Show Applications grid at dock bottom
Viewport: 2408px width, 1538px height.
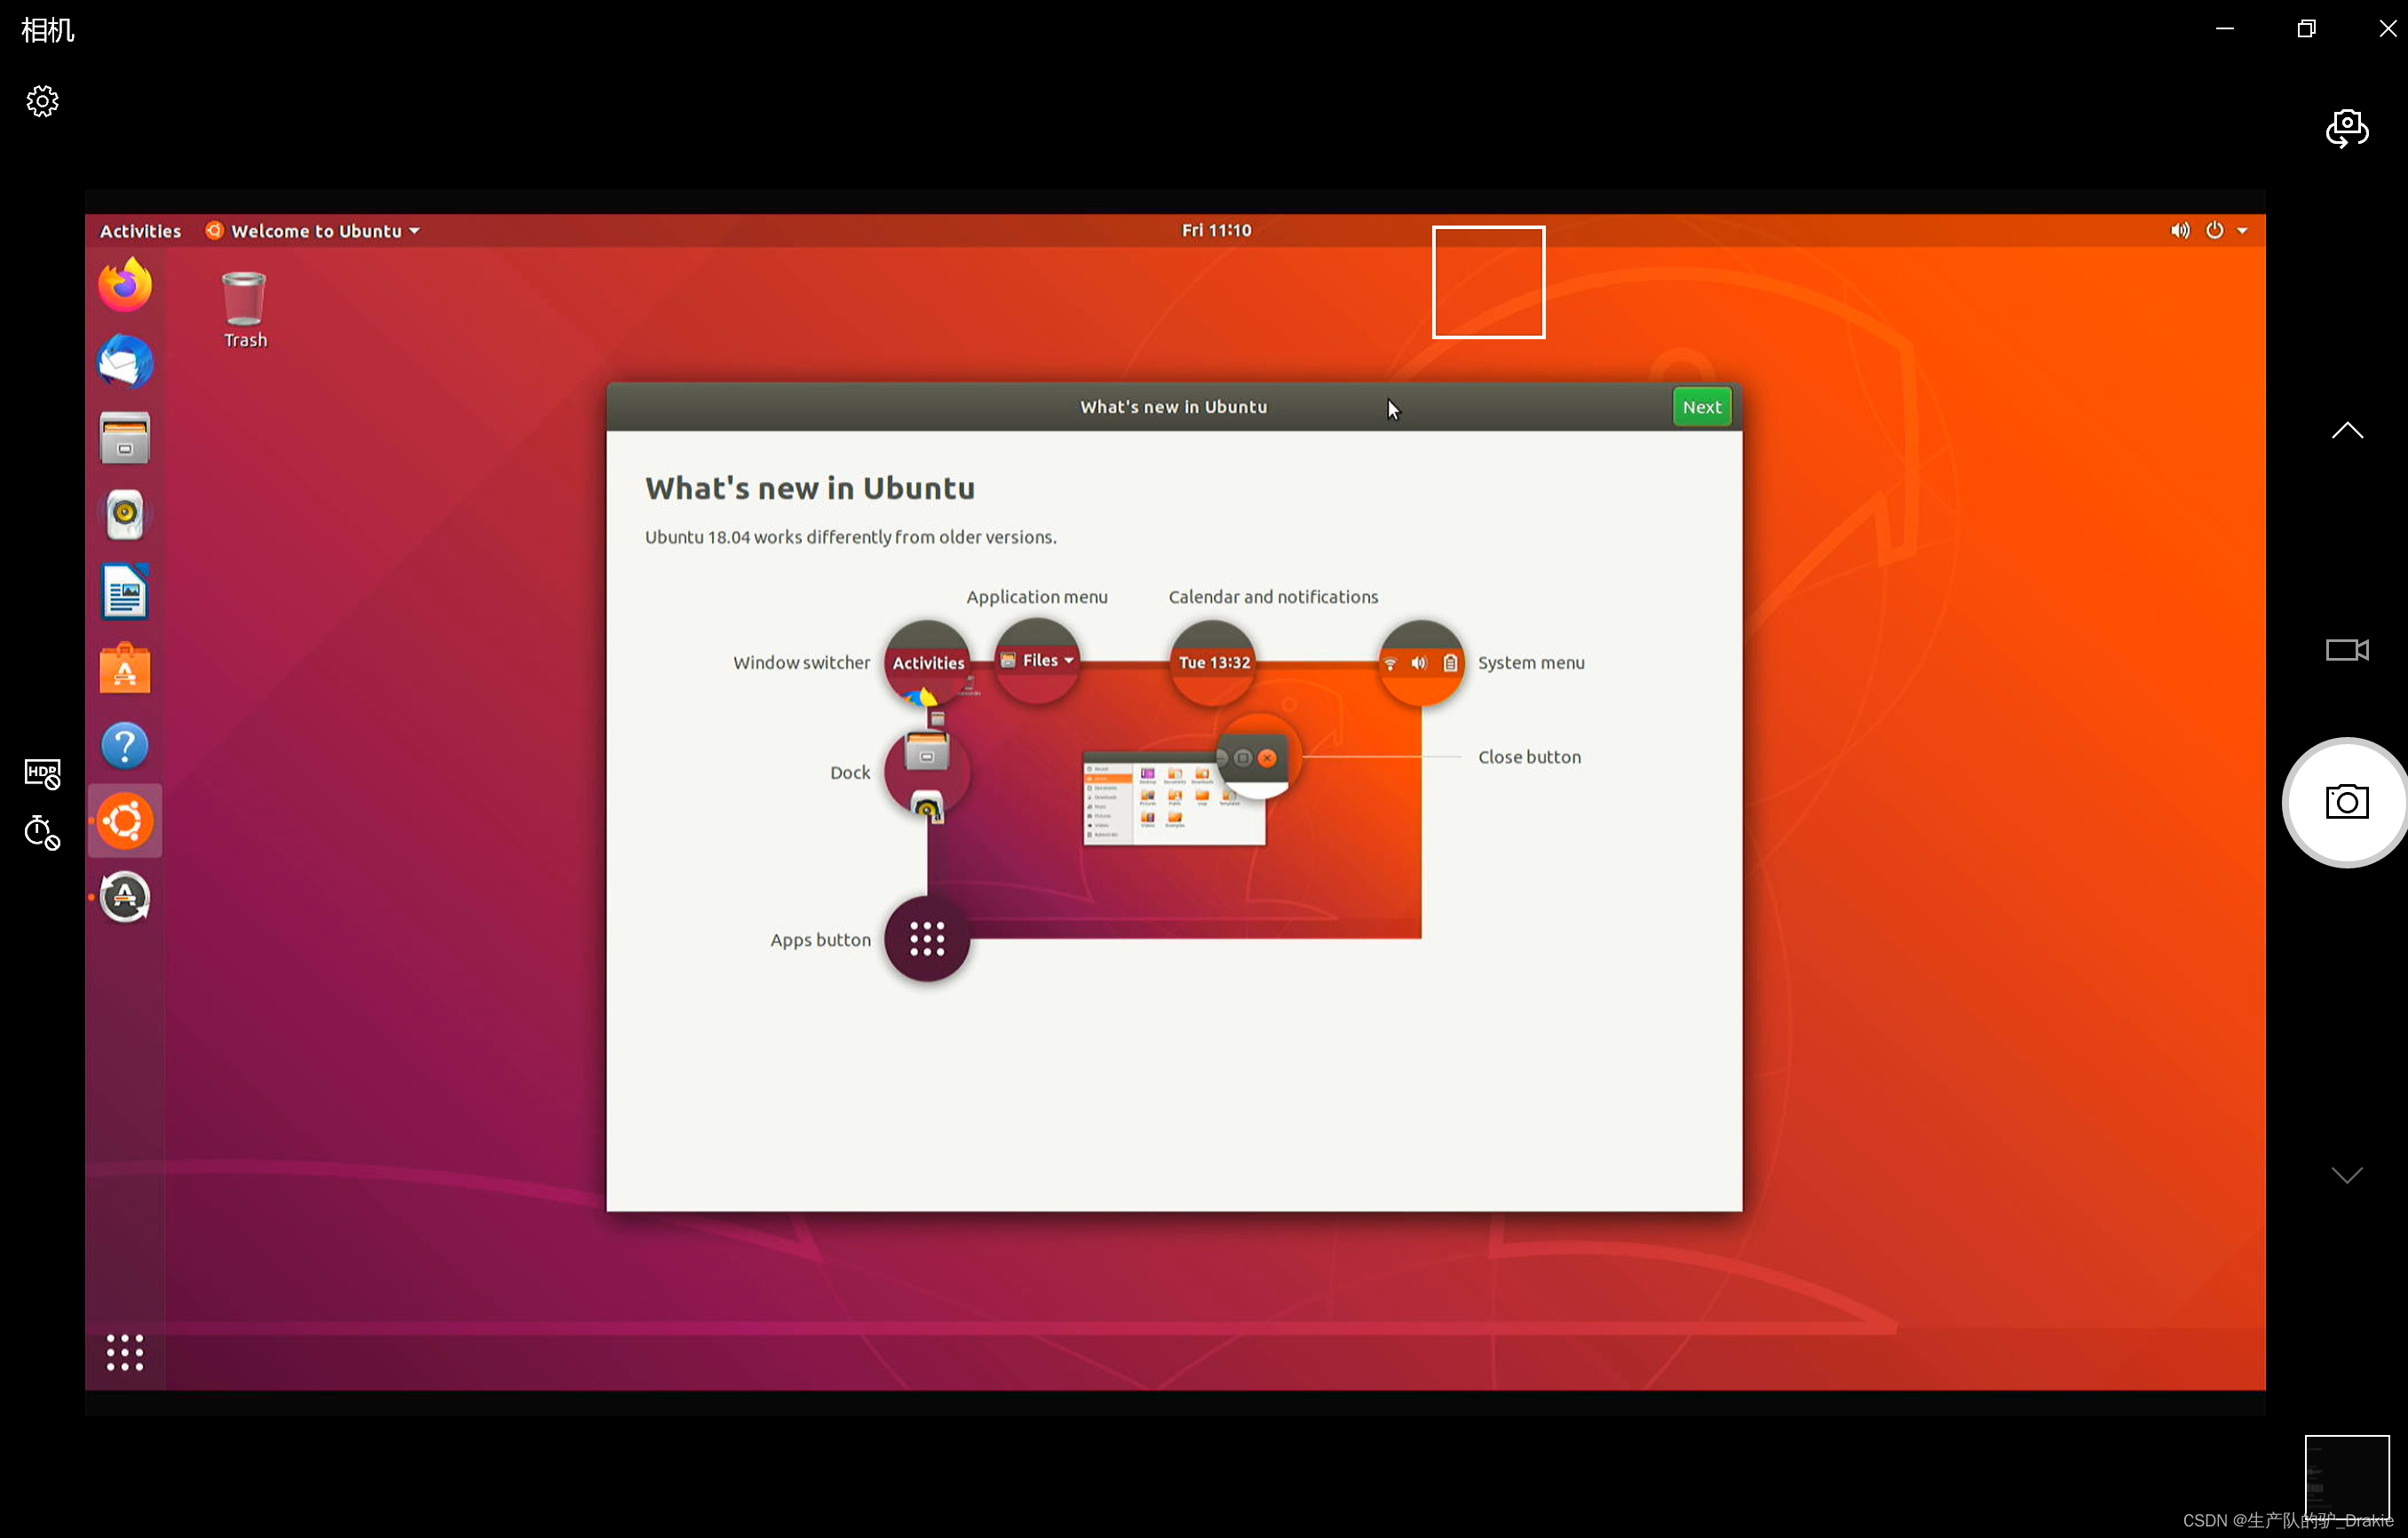pos(125,1353)
